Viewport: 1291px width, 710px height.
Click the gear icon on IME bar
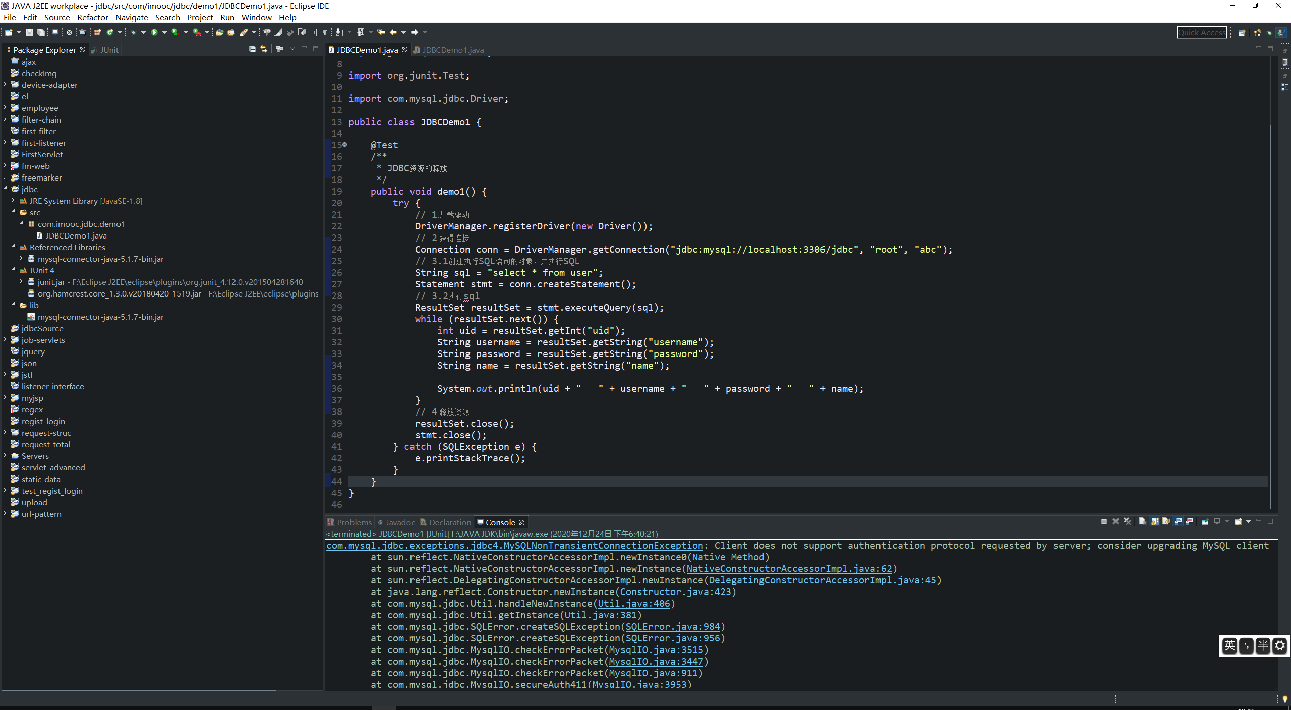pyautogui.click(x=1280, y=645)
